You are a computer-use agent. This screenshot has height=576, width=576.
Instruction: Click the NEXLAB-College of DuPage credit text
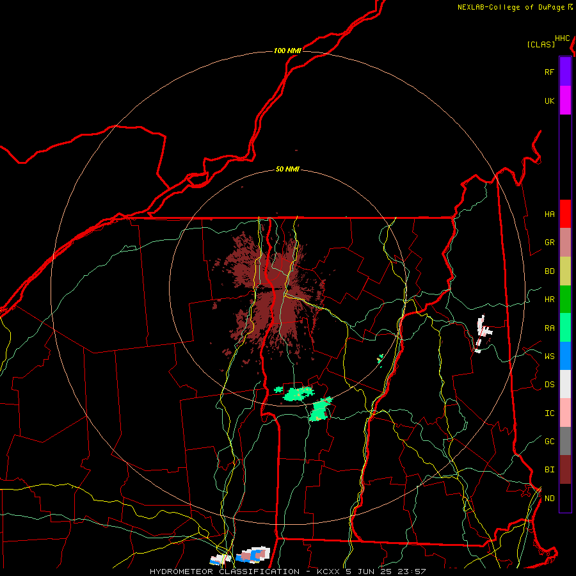pyautogui.click(x=511, y=7)
